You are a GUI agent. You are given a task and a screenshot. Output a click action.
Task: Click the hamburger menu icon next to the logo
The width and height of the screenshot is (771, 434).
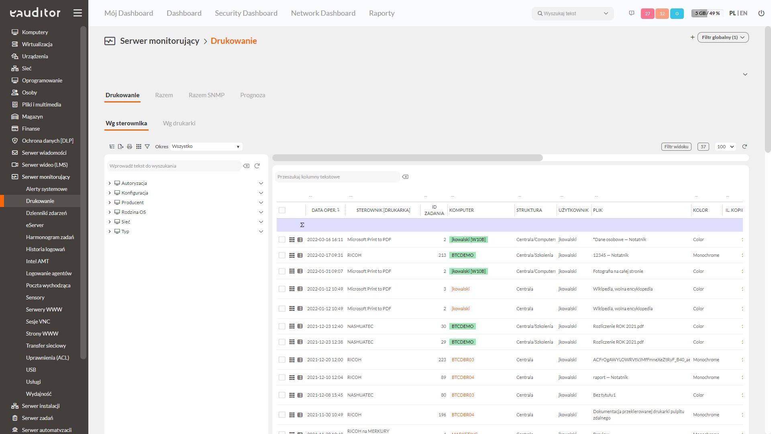coord(78,13)
